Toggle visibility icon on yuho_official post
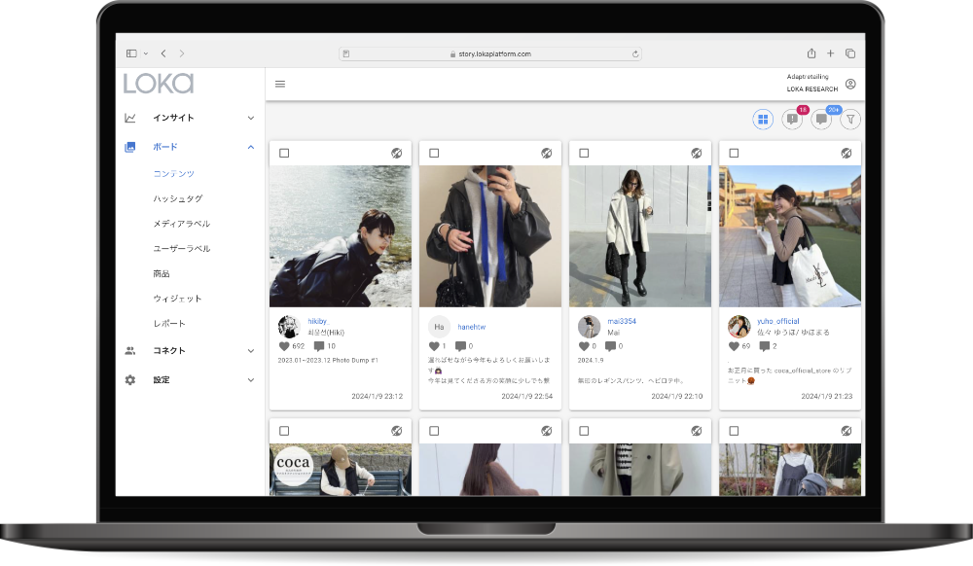The width and height of the screenshot is (973, 566). click(x=847, y=154)
